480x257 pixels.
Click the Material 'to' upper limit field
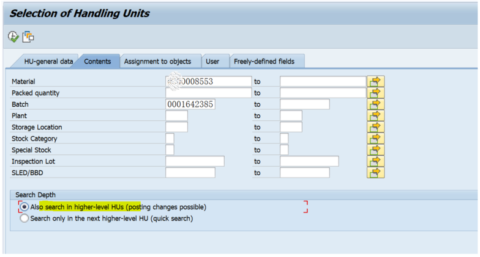[323, 81]
